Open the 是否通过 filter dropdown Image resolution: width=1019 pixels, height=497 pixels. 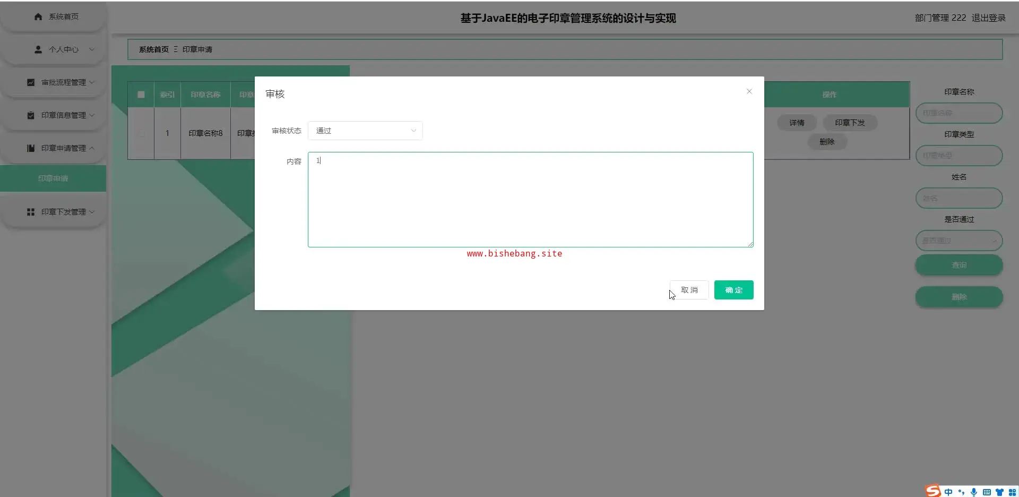pos(959,241)
